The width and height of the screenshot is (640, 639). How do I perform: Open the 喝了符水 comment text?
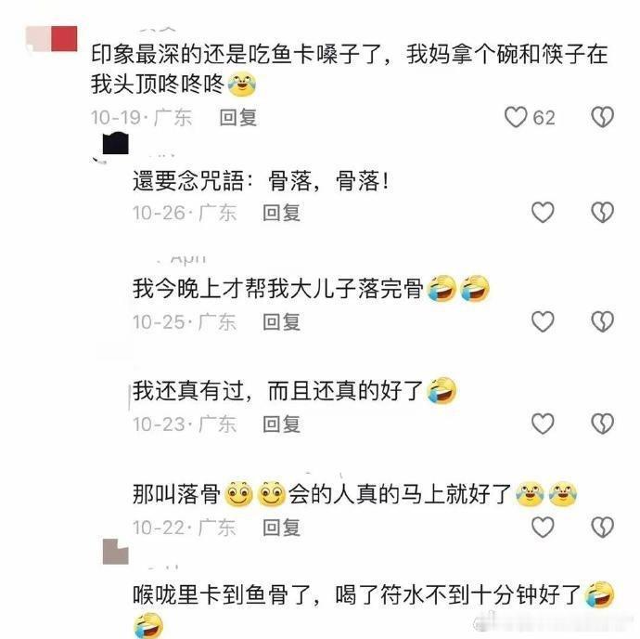[374, 610]
